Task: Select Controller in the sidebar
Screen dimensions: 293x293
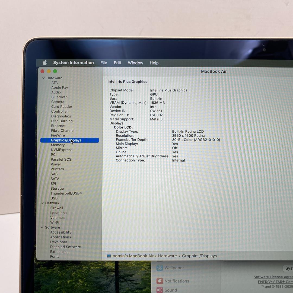Action: click(60, 112)
